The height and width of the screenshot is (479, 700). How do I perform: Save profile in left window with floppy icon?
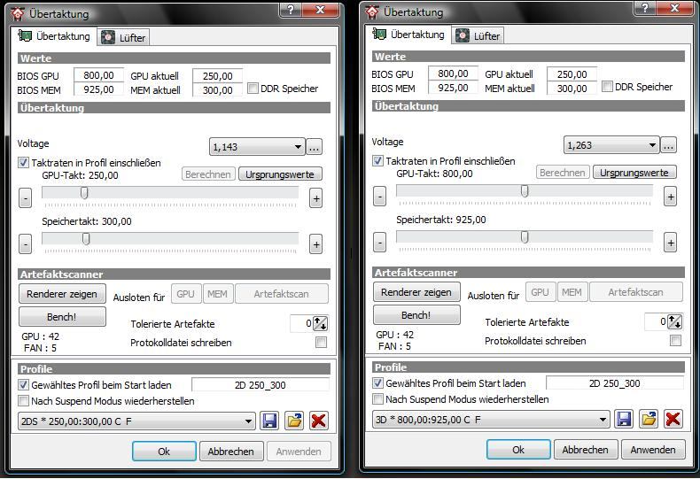click(x=269, y=421)
